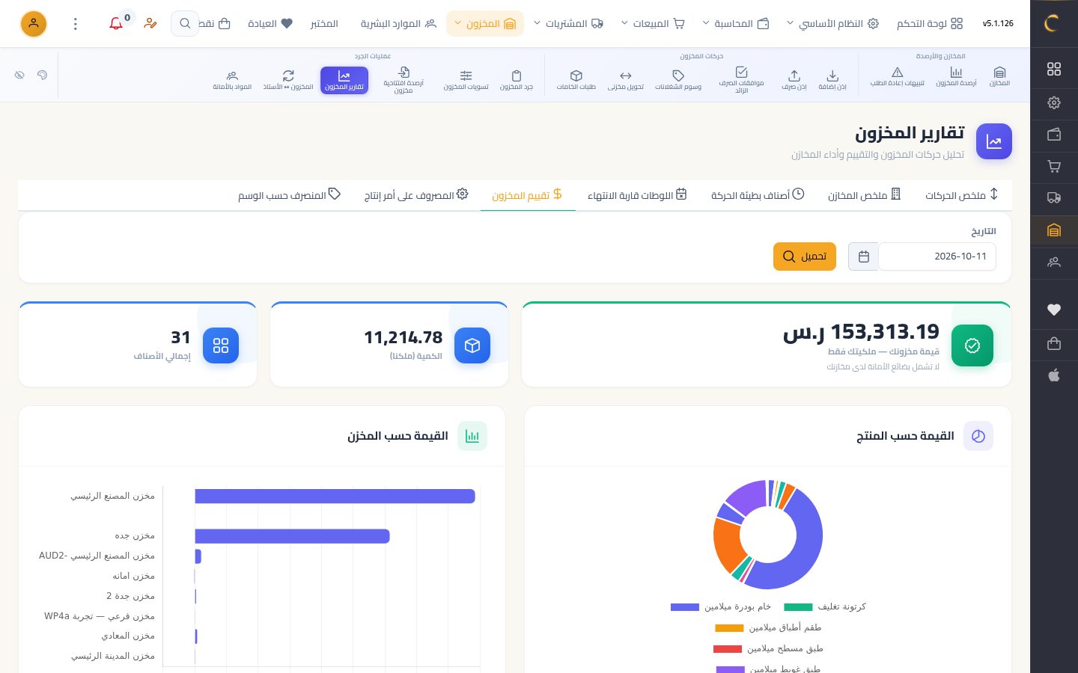Click the date field showing 2026-10-11

tap(937, 256)
